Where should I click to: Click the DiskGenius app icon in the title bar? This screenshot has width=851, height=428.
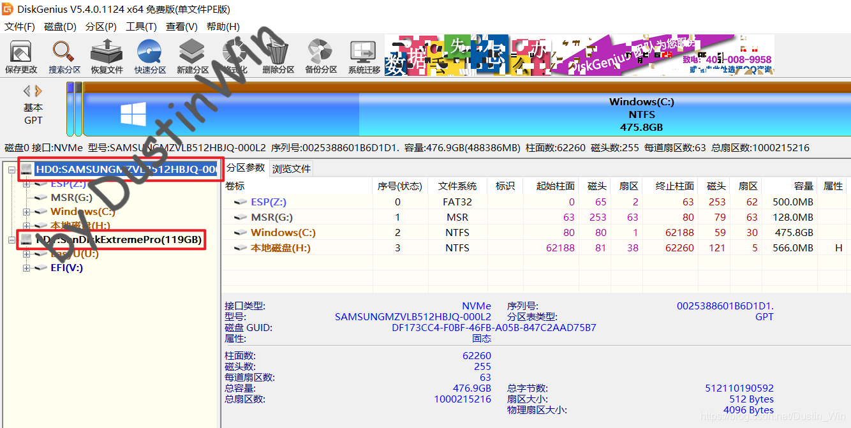7,8
